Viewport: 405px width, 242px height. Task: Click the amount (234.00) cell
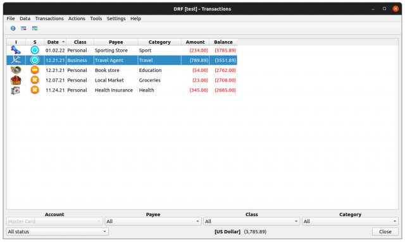pyautogui.click(x=196, y=51)
